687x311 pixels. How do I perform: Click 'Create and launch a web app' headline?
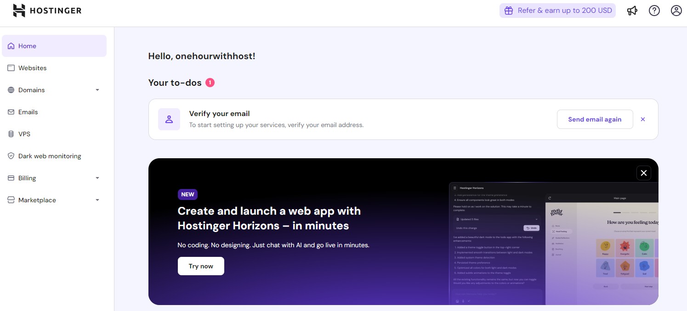[269, 218]
